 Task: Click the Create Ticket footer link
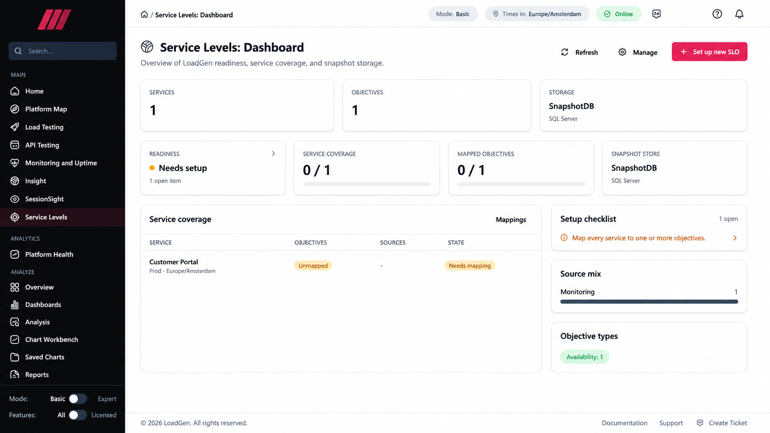point(722,423)
